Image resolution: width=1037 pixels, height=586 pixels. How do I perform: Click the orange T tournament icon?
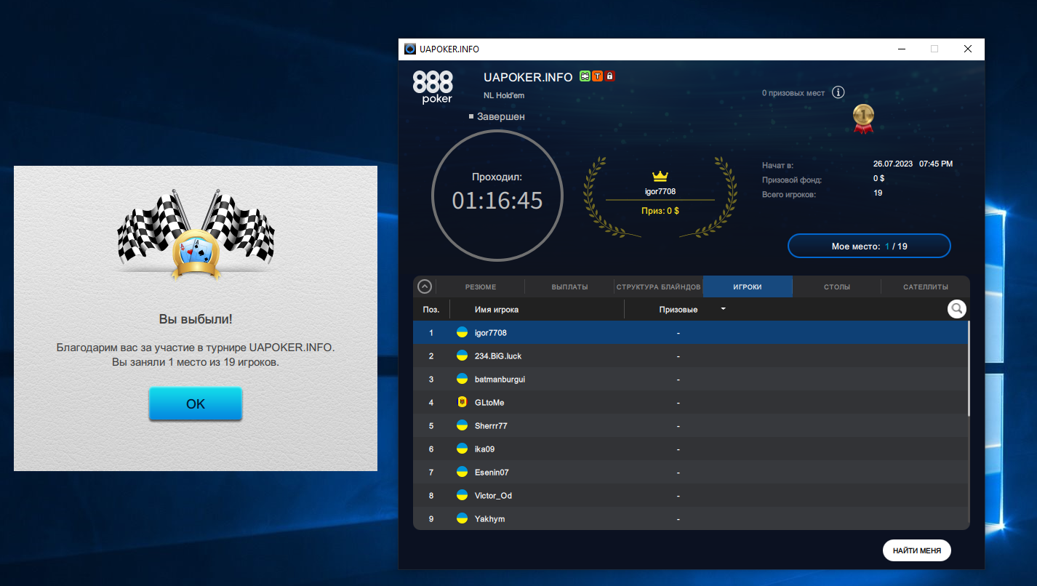click(597, 76)
